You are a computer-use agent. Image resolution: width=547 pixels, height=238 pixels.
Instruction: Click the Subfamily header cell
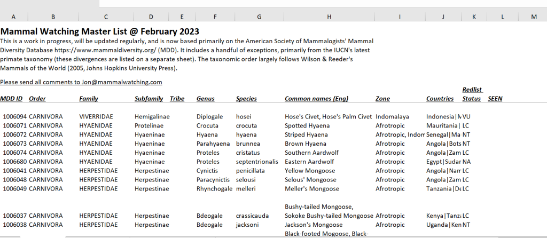149,99
